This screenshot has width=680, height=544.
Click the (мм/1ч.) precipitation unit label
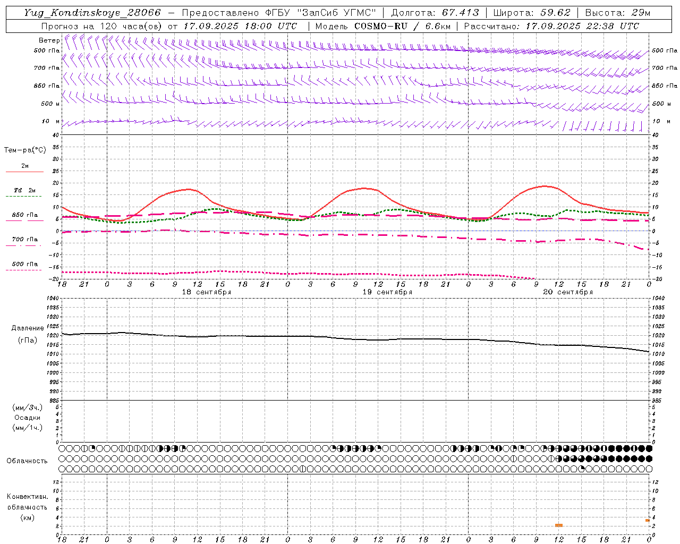click(x=28, y=428)
